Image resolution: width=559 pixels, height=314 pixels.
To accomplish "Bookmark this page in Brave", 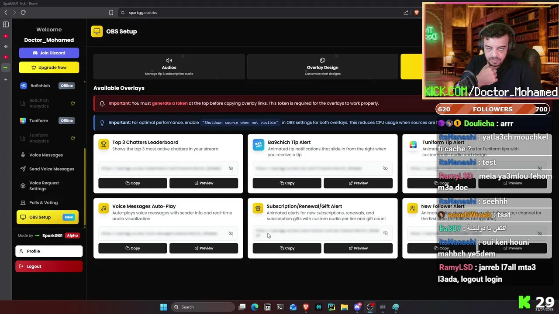I will click(111, 13).
